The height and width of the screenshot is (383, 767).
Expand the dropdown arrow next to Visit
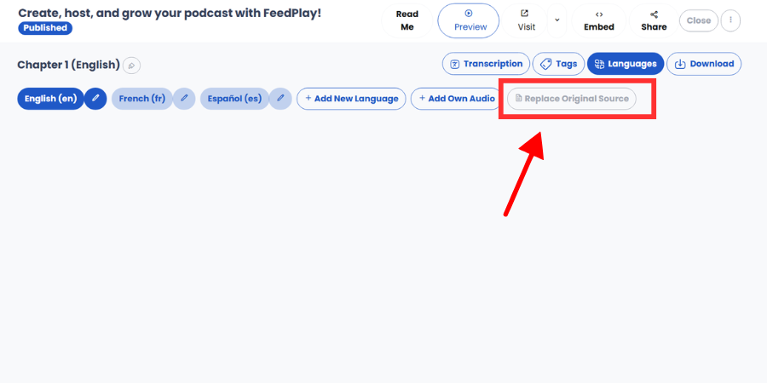[x=557, y=20]
